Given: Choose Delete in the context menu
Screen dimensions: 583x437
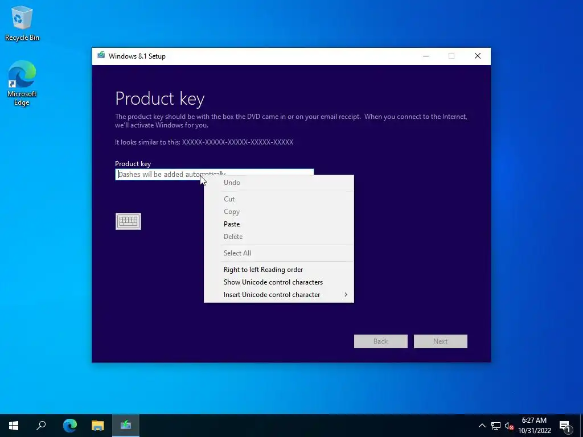Looking at the screenshot, I should point(279,237).
